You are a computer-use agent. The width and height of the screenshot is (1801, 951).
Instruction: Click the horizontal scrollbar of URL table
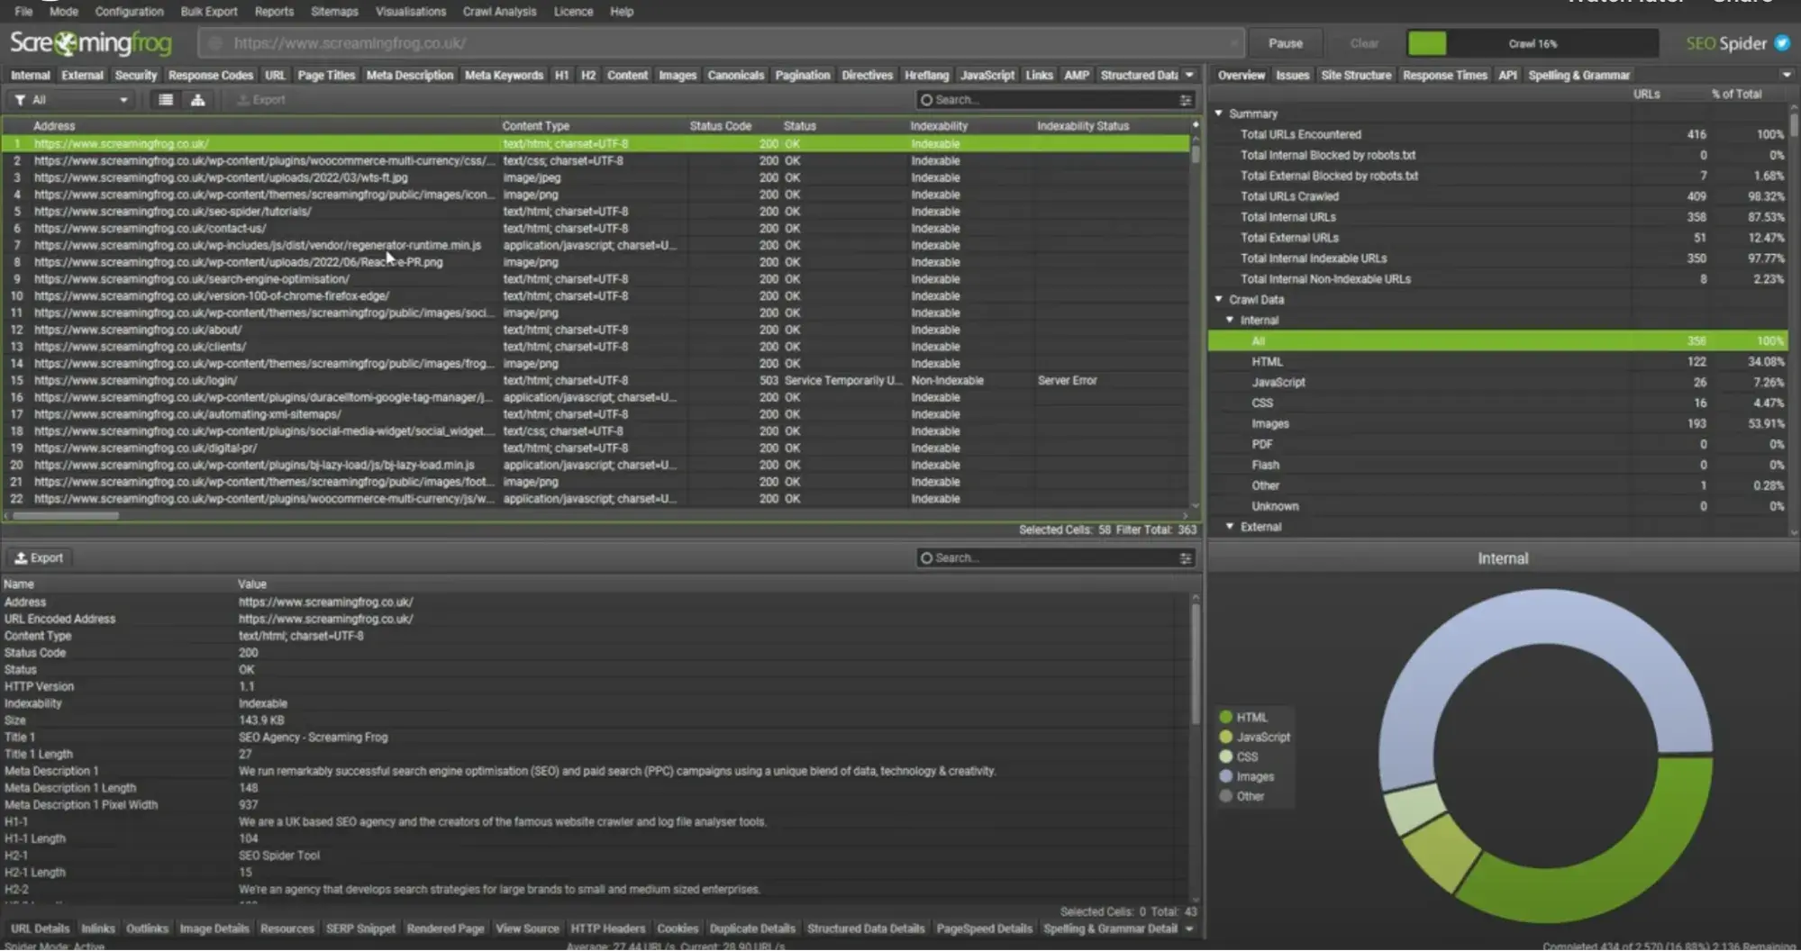coord(65,516)
